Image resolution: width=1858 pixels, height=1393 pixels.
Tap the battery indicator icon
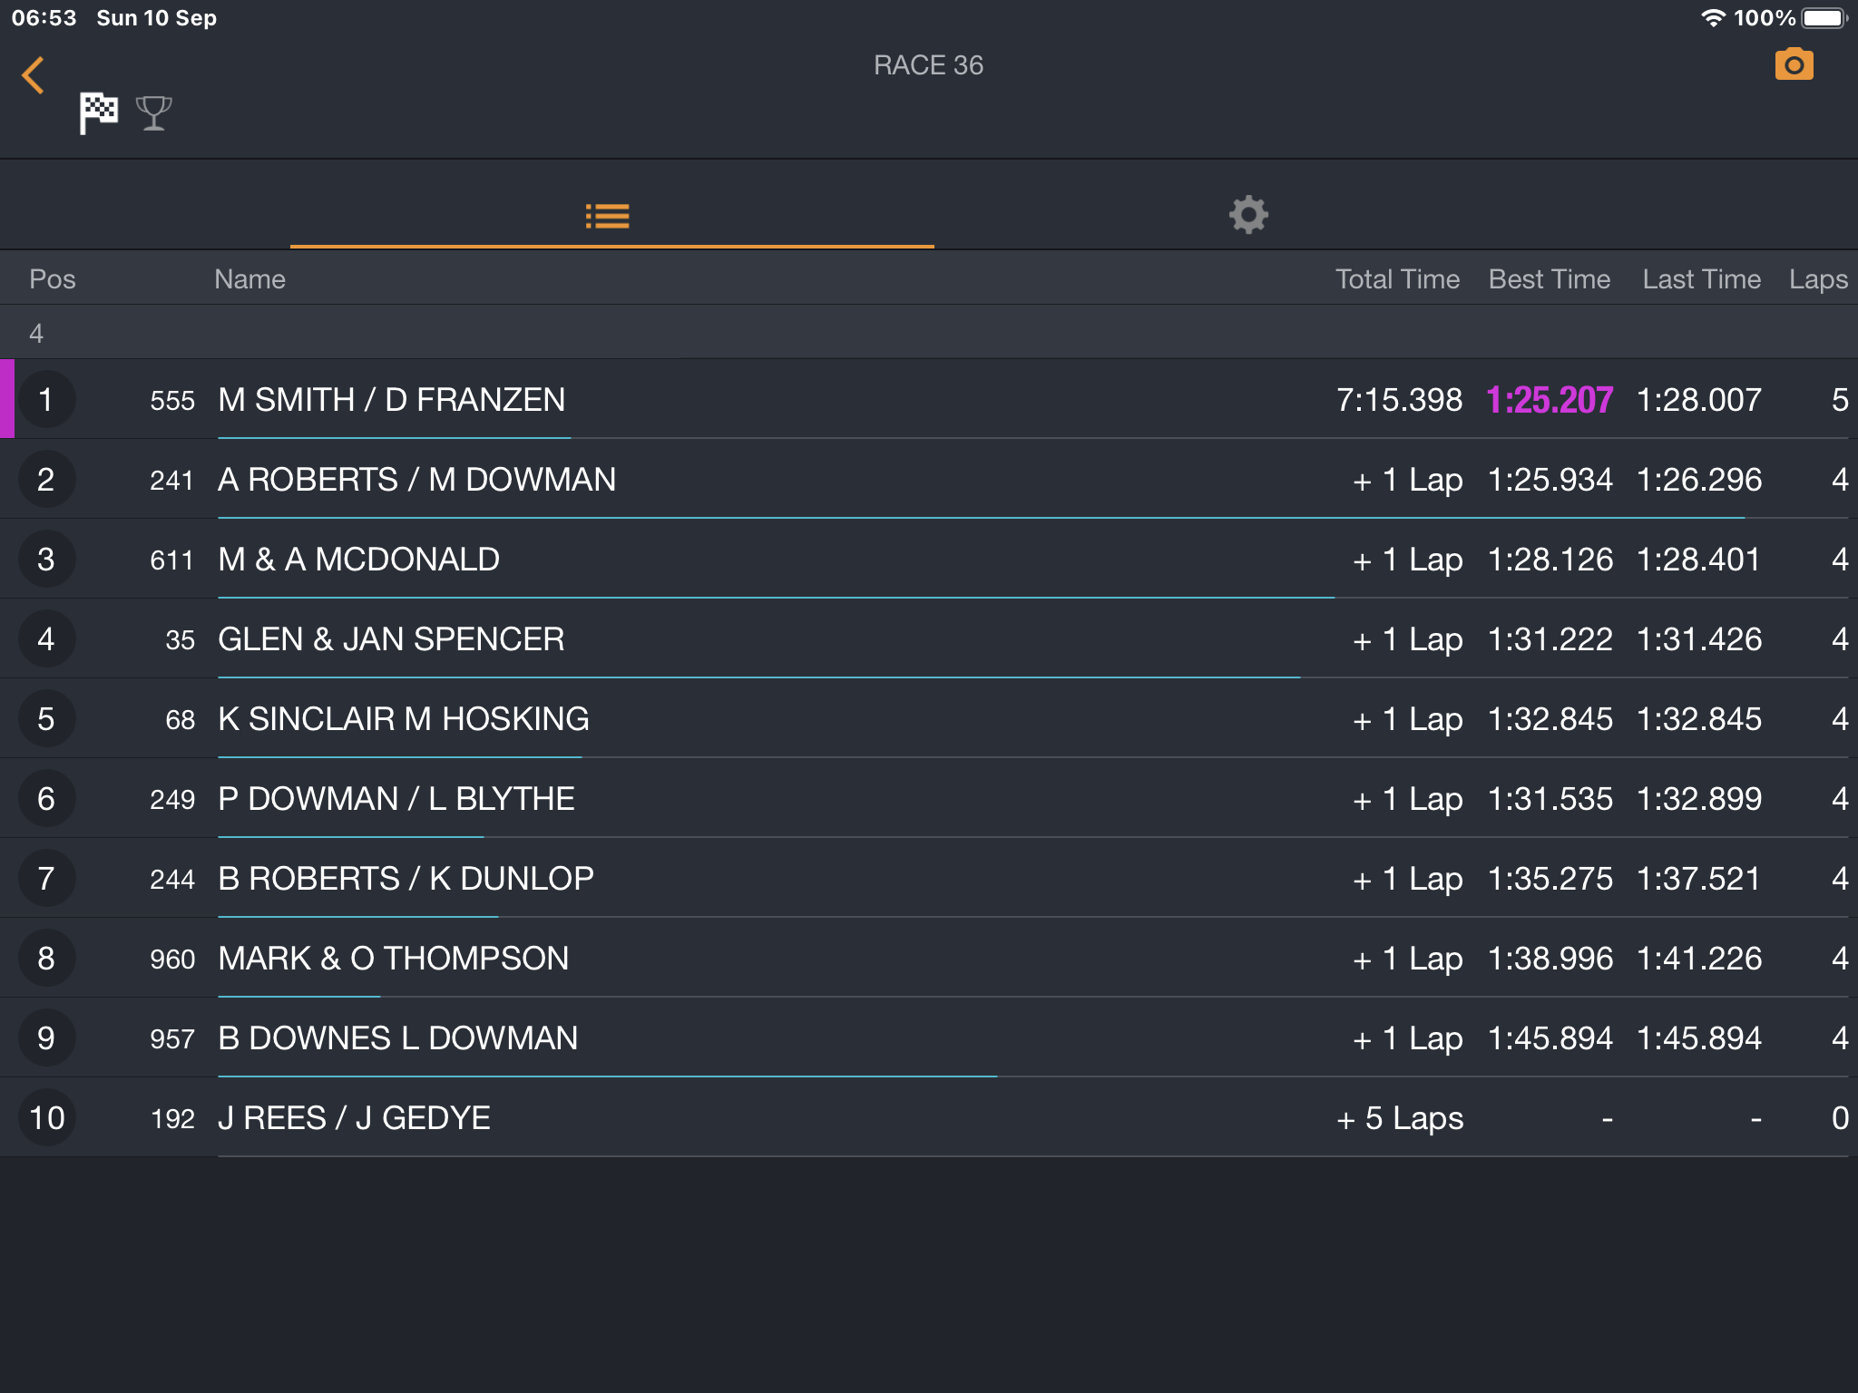[x=1824, y=18]
